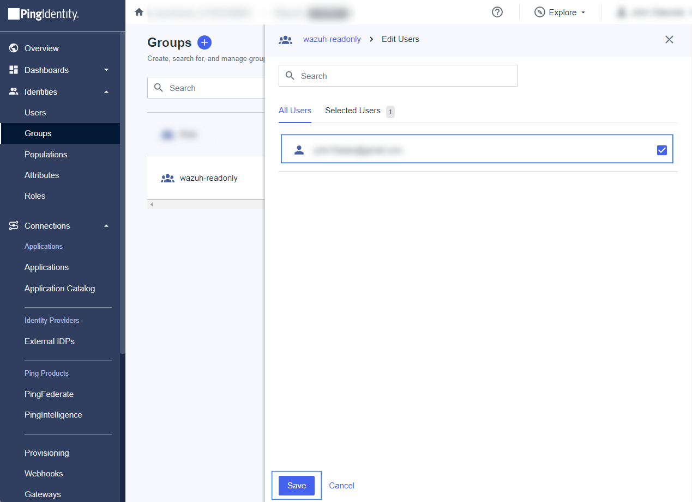Click the Dashboards grid icon in sidebar

tap(14, 70)
